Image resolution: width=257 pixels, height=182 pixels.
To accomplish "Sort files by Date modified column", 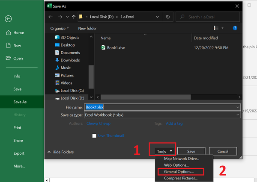I will (x=206, y=38).
